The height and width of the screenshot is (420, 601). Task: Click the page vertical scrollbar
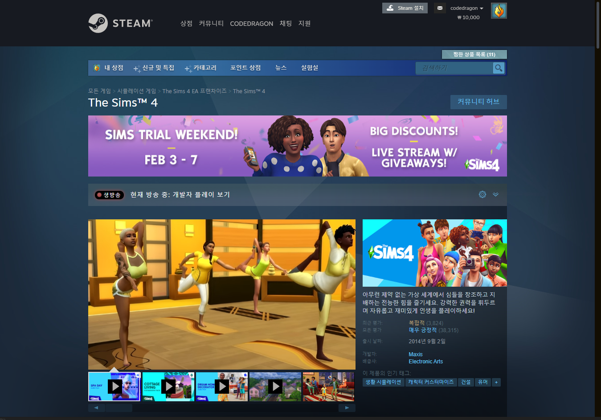pyautogui.click(x=598, y=25)
